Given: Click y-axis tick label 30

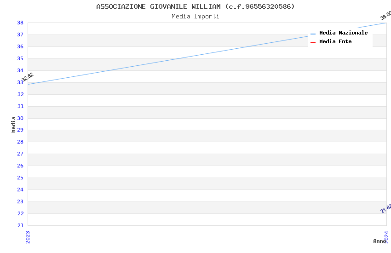Looking at the screenshot, I should pos(20,118).
